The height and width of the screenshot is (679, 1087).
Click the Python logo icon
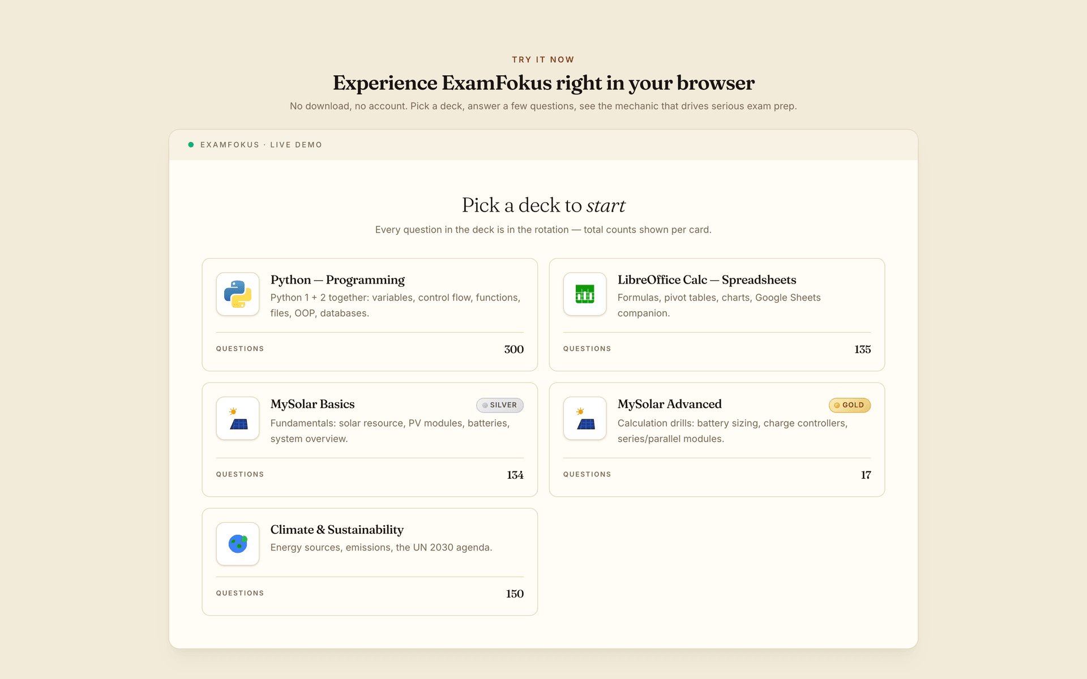238,294
